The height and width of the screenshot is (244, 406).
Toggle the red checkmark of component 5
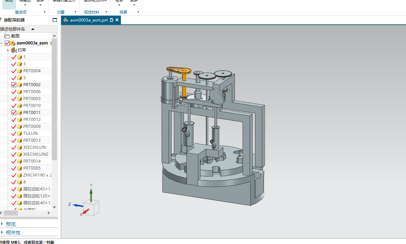[x=14, y=78]
